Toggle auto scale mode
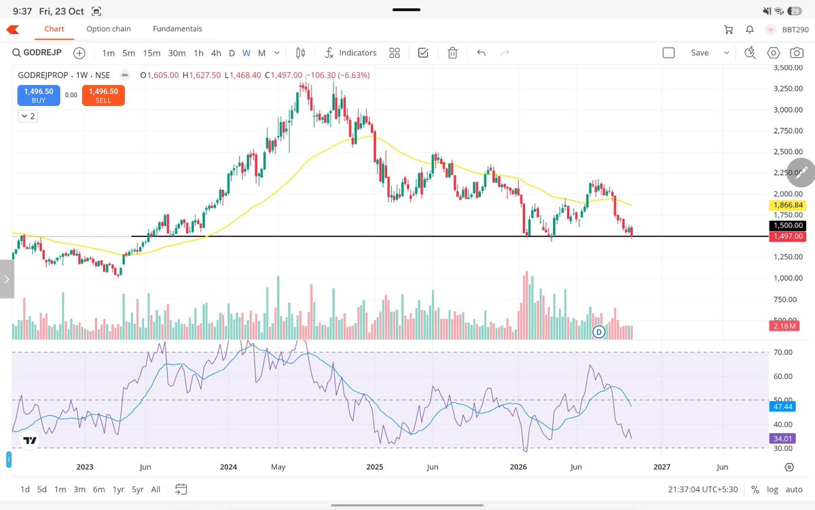This screenshot has height=510, width=815. (x=794, y=490)
